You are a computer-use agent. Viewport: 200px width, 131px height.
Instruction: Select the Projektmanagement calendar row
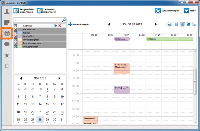[40, 43]
